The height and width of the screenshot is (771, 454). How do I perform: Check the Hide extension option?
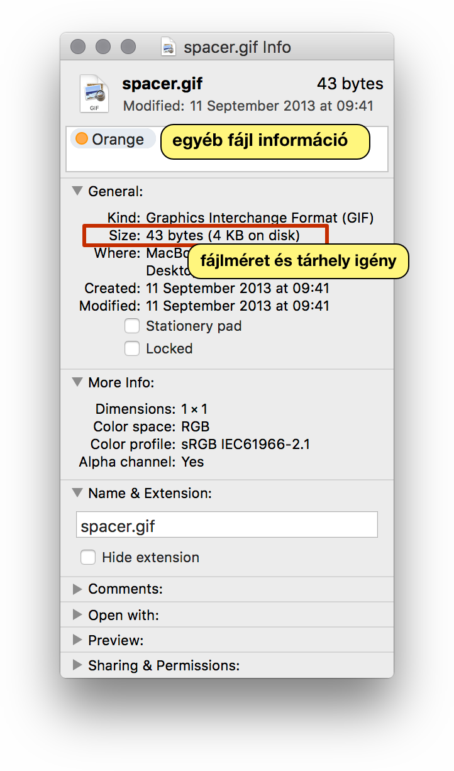pos(88,558)
